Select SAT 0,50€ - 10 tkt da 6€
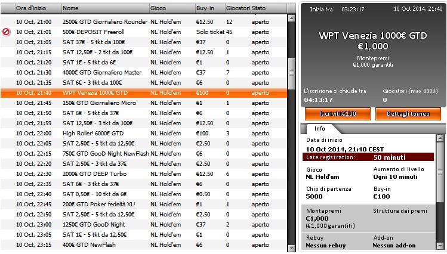The width and height of the screenshot is (447, 254). (x=144, y=194)
